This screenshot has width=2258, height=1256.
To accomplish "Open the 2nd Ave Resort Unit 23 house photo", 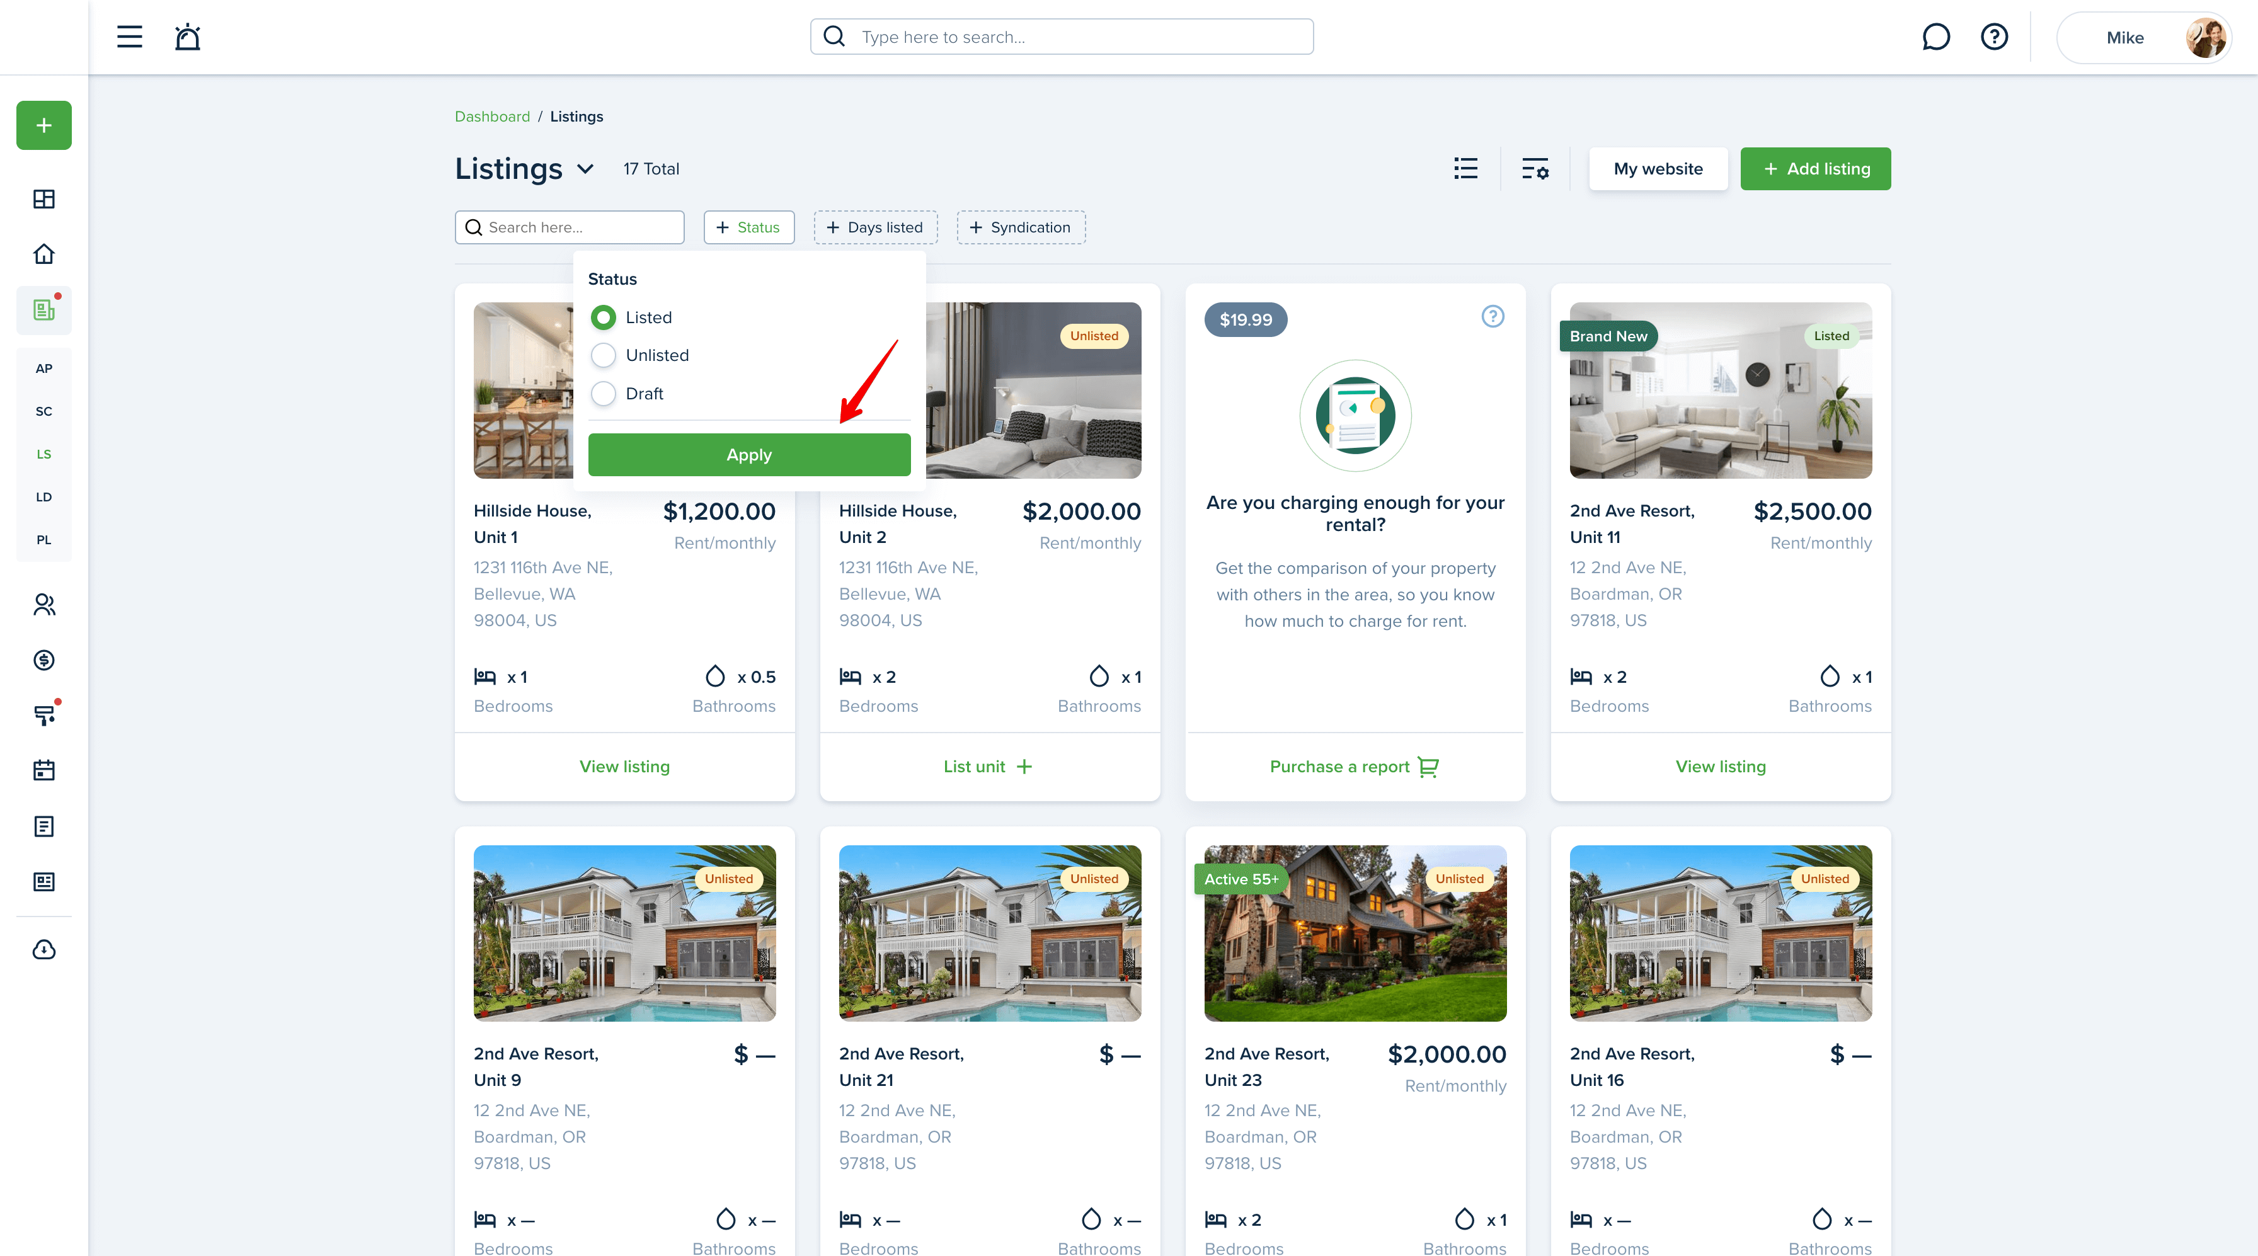I will click(x=1355, y=933).
